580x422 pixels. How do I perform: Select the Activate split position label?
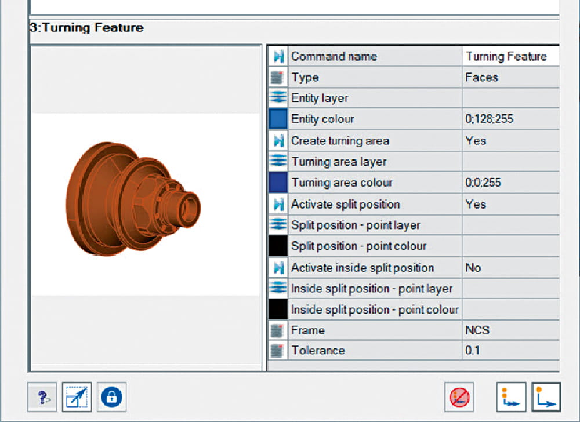point(346,205)
